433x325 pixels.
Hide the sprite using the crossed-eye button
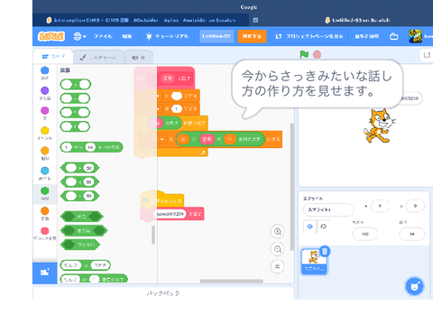[323, 227]
